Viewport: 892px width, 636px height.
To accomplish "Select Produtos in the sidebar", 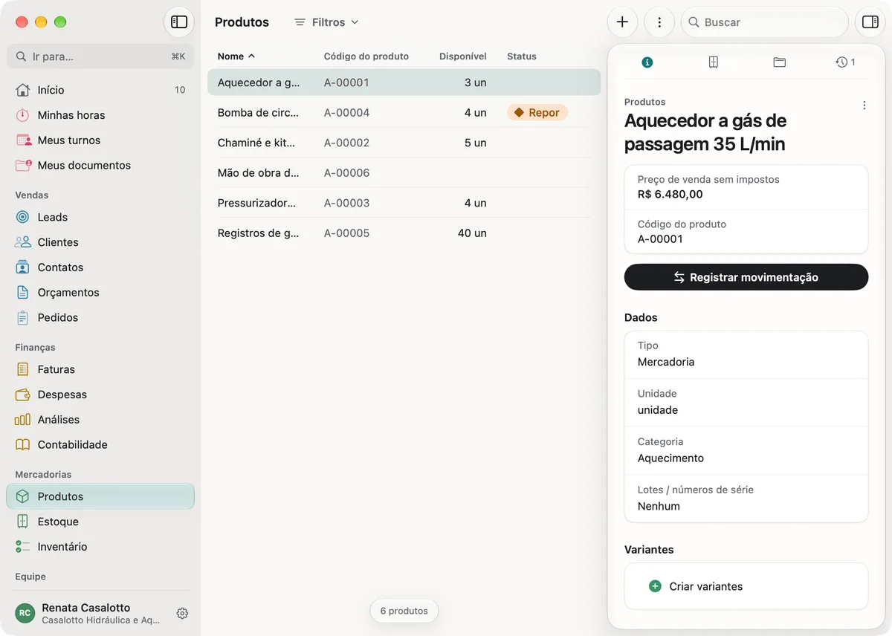I will (x=100, y=496).
